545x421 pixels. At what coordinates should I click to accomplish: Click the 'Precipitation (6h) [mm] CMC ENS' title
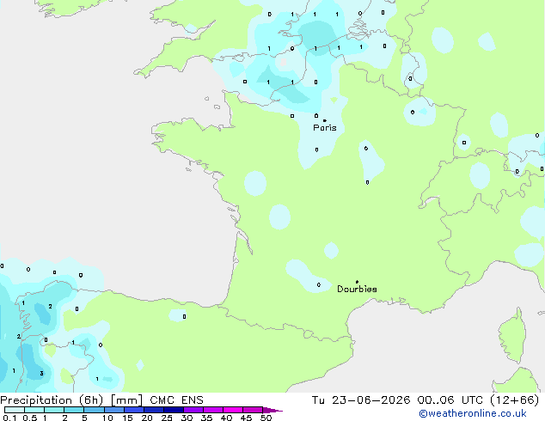pyautogui.click(x=101, y=400)
